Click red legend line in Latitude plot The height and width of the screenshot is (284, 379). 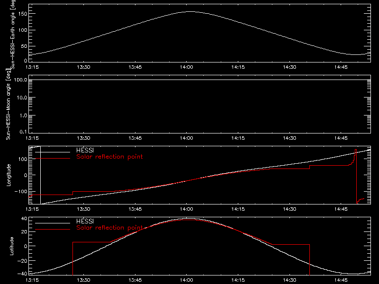[53, 230]
